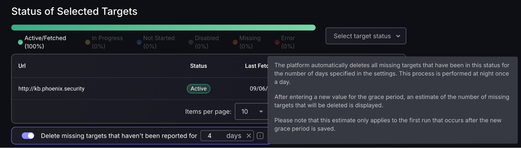Click the In Progress legend dot

(88, 42)
